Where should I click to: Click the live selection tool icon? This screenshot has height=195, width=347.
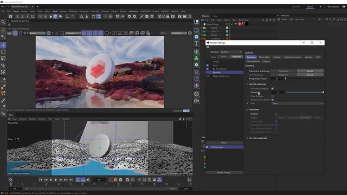point(3,30)
